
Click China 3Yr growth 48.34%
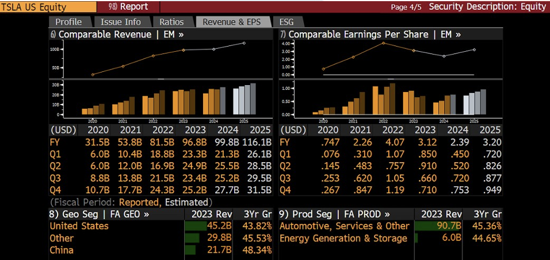(x=257, y=250)
